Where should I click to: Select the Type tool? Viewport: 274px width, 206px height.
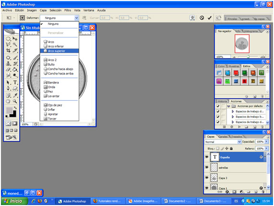tap(15, 83)
